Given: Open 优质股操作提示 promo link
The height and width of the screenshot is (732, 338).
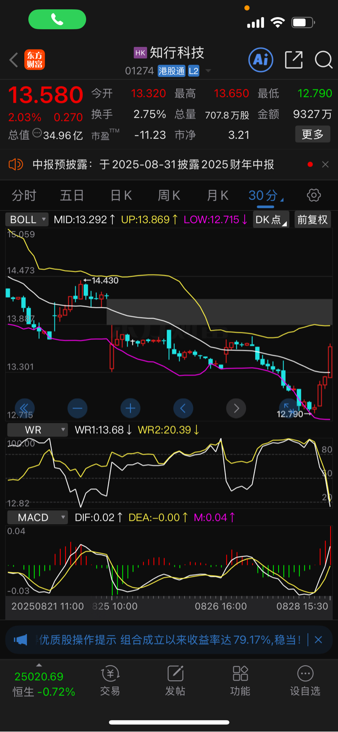Looking at the screenshot, I should [170, 640].
